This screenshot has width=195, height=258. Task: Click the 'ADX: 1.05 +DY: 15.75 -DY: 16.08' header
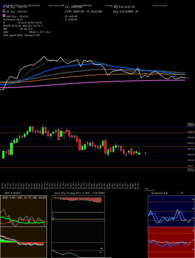(24, 197)
